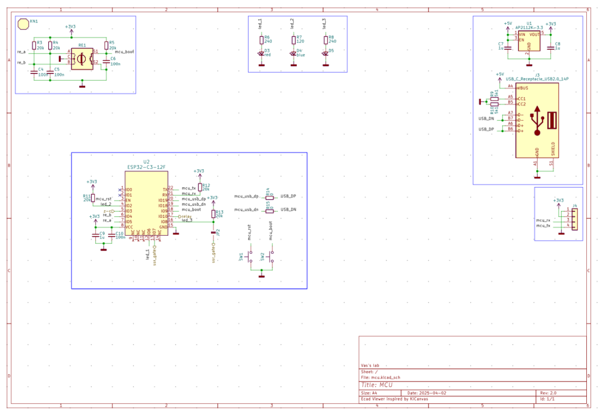Click the ground symbol under SW1 and SW2
Image resolution: width=598 pixels, height=417 pixels.
pos(261,276)
